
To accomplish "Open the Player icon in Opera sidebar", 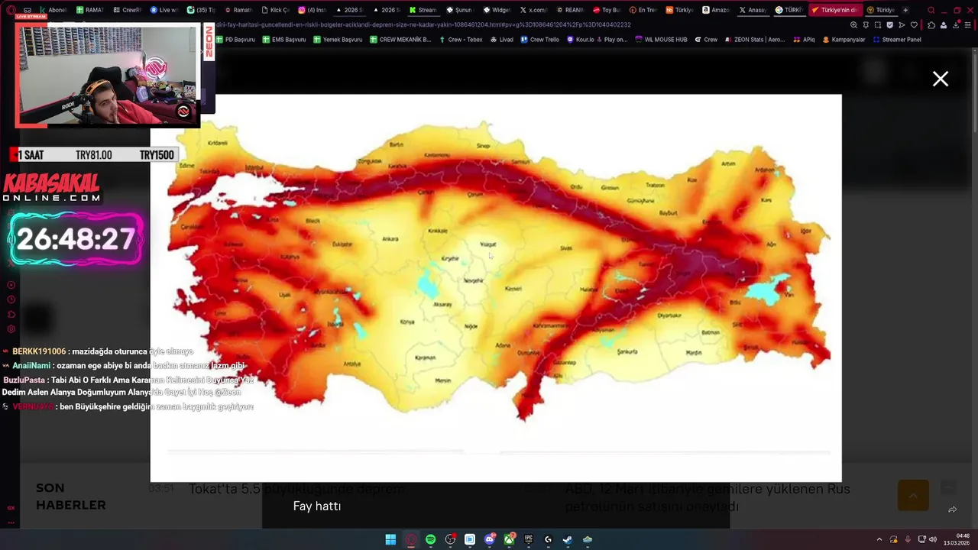I will 11,285.
